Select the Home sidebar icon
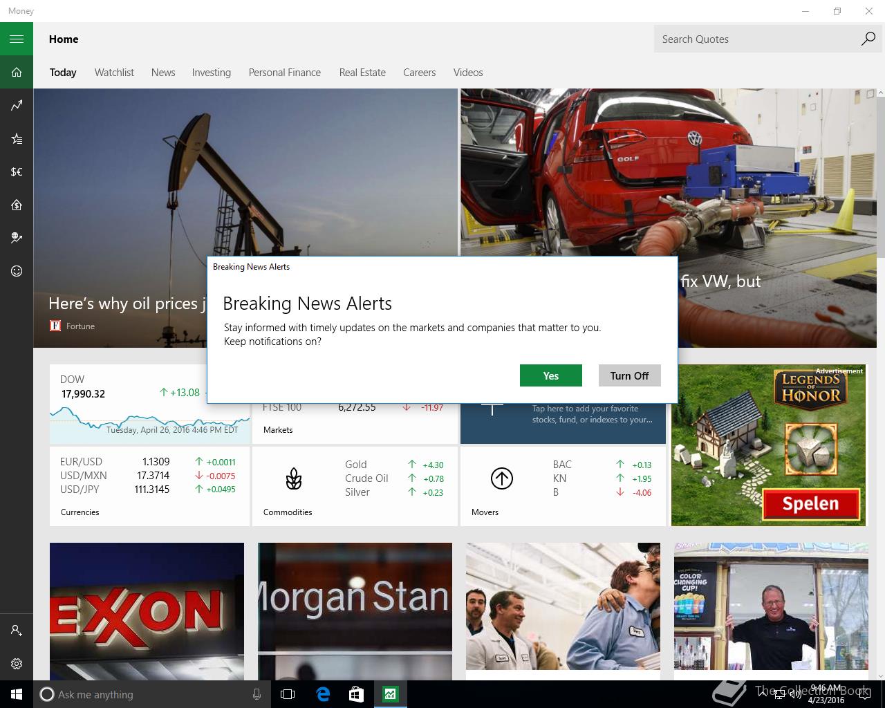 tap(17, 72)
